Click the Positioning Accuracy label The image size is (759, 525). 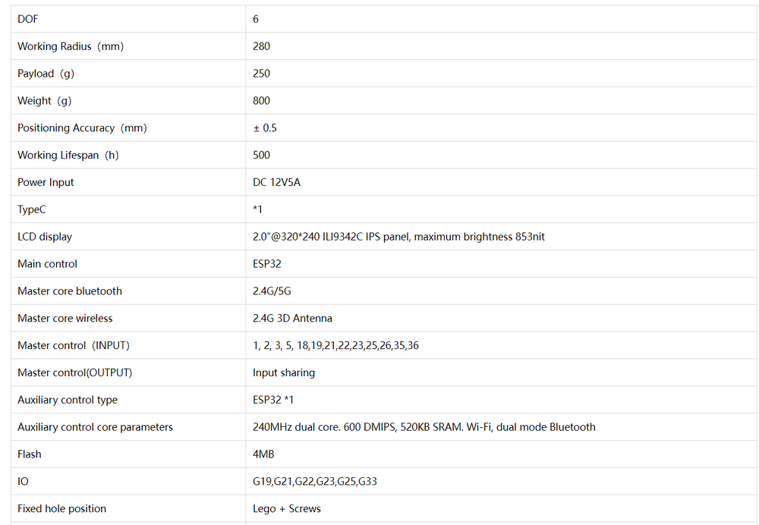[82, 128]
